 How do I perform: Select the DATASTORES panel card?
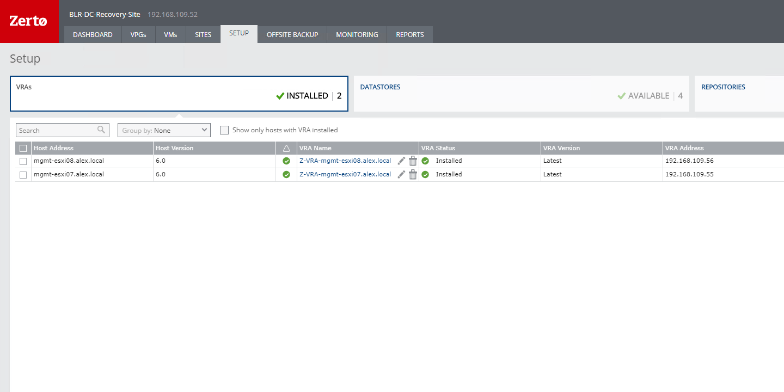521,94
